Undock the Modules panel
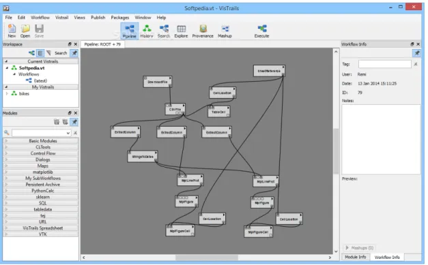The height and width of the screenshot is (265, 428). click(70, 113)
